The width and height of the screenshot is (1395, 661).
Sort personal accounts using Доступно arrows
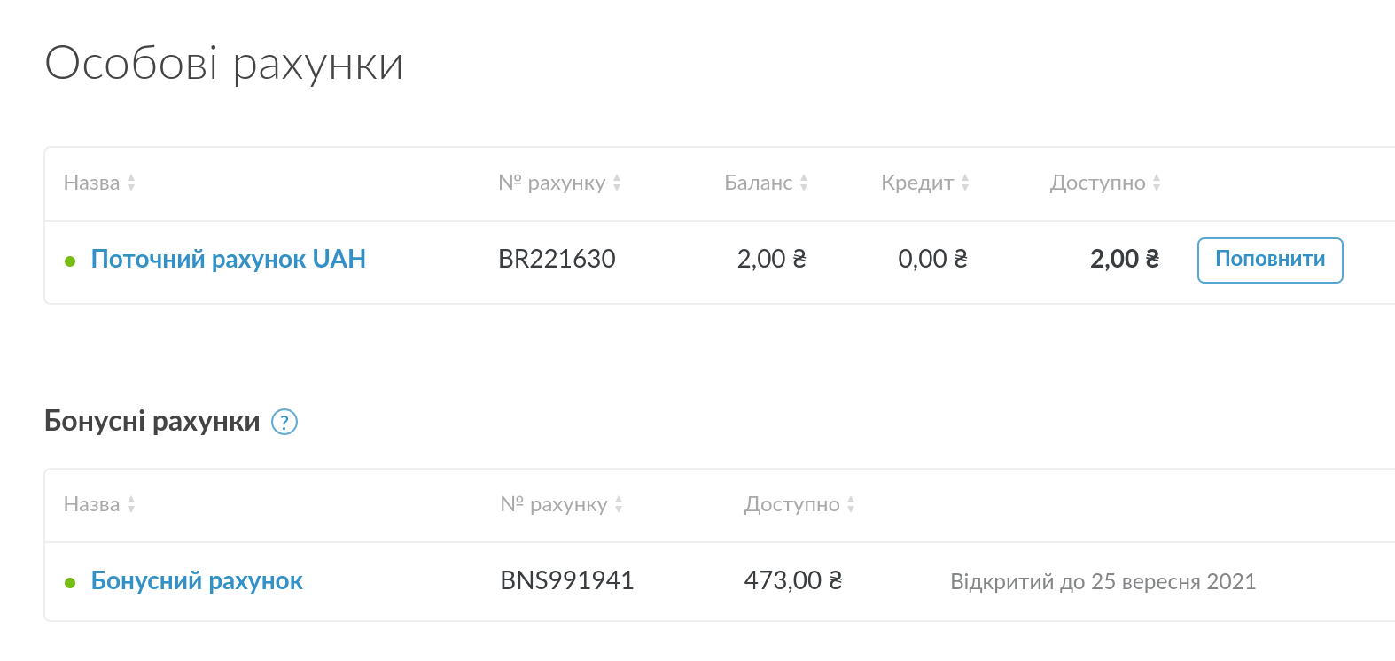click(1157, 183)
